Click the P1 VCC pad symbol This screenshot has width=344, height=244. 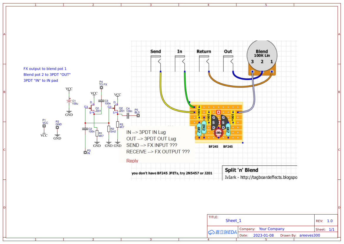(x=44, y=126)
